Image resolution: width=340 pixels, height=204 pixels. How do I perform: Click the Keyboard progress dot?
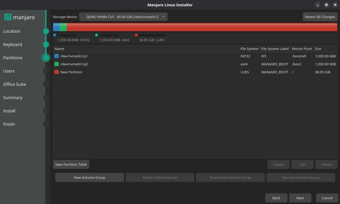(46, 44)
